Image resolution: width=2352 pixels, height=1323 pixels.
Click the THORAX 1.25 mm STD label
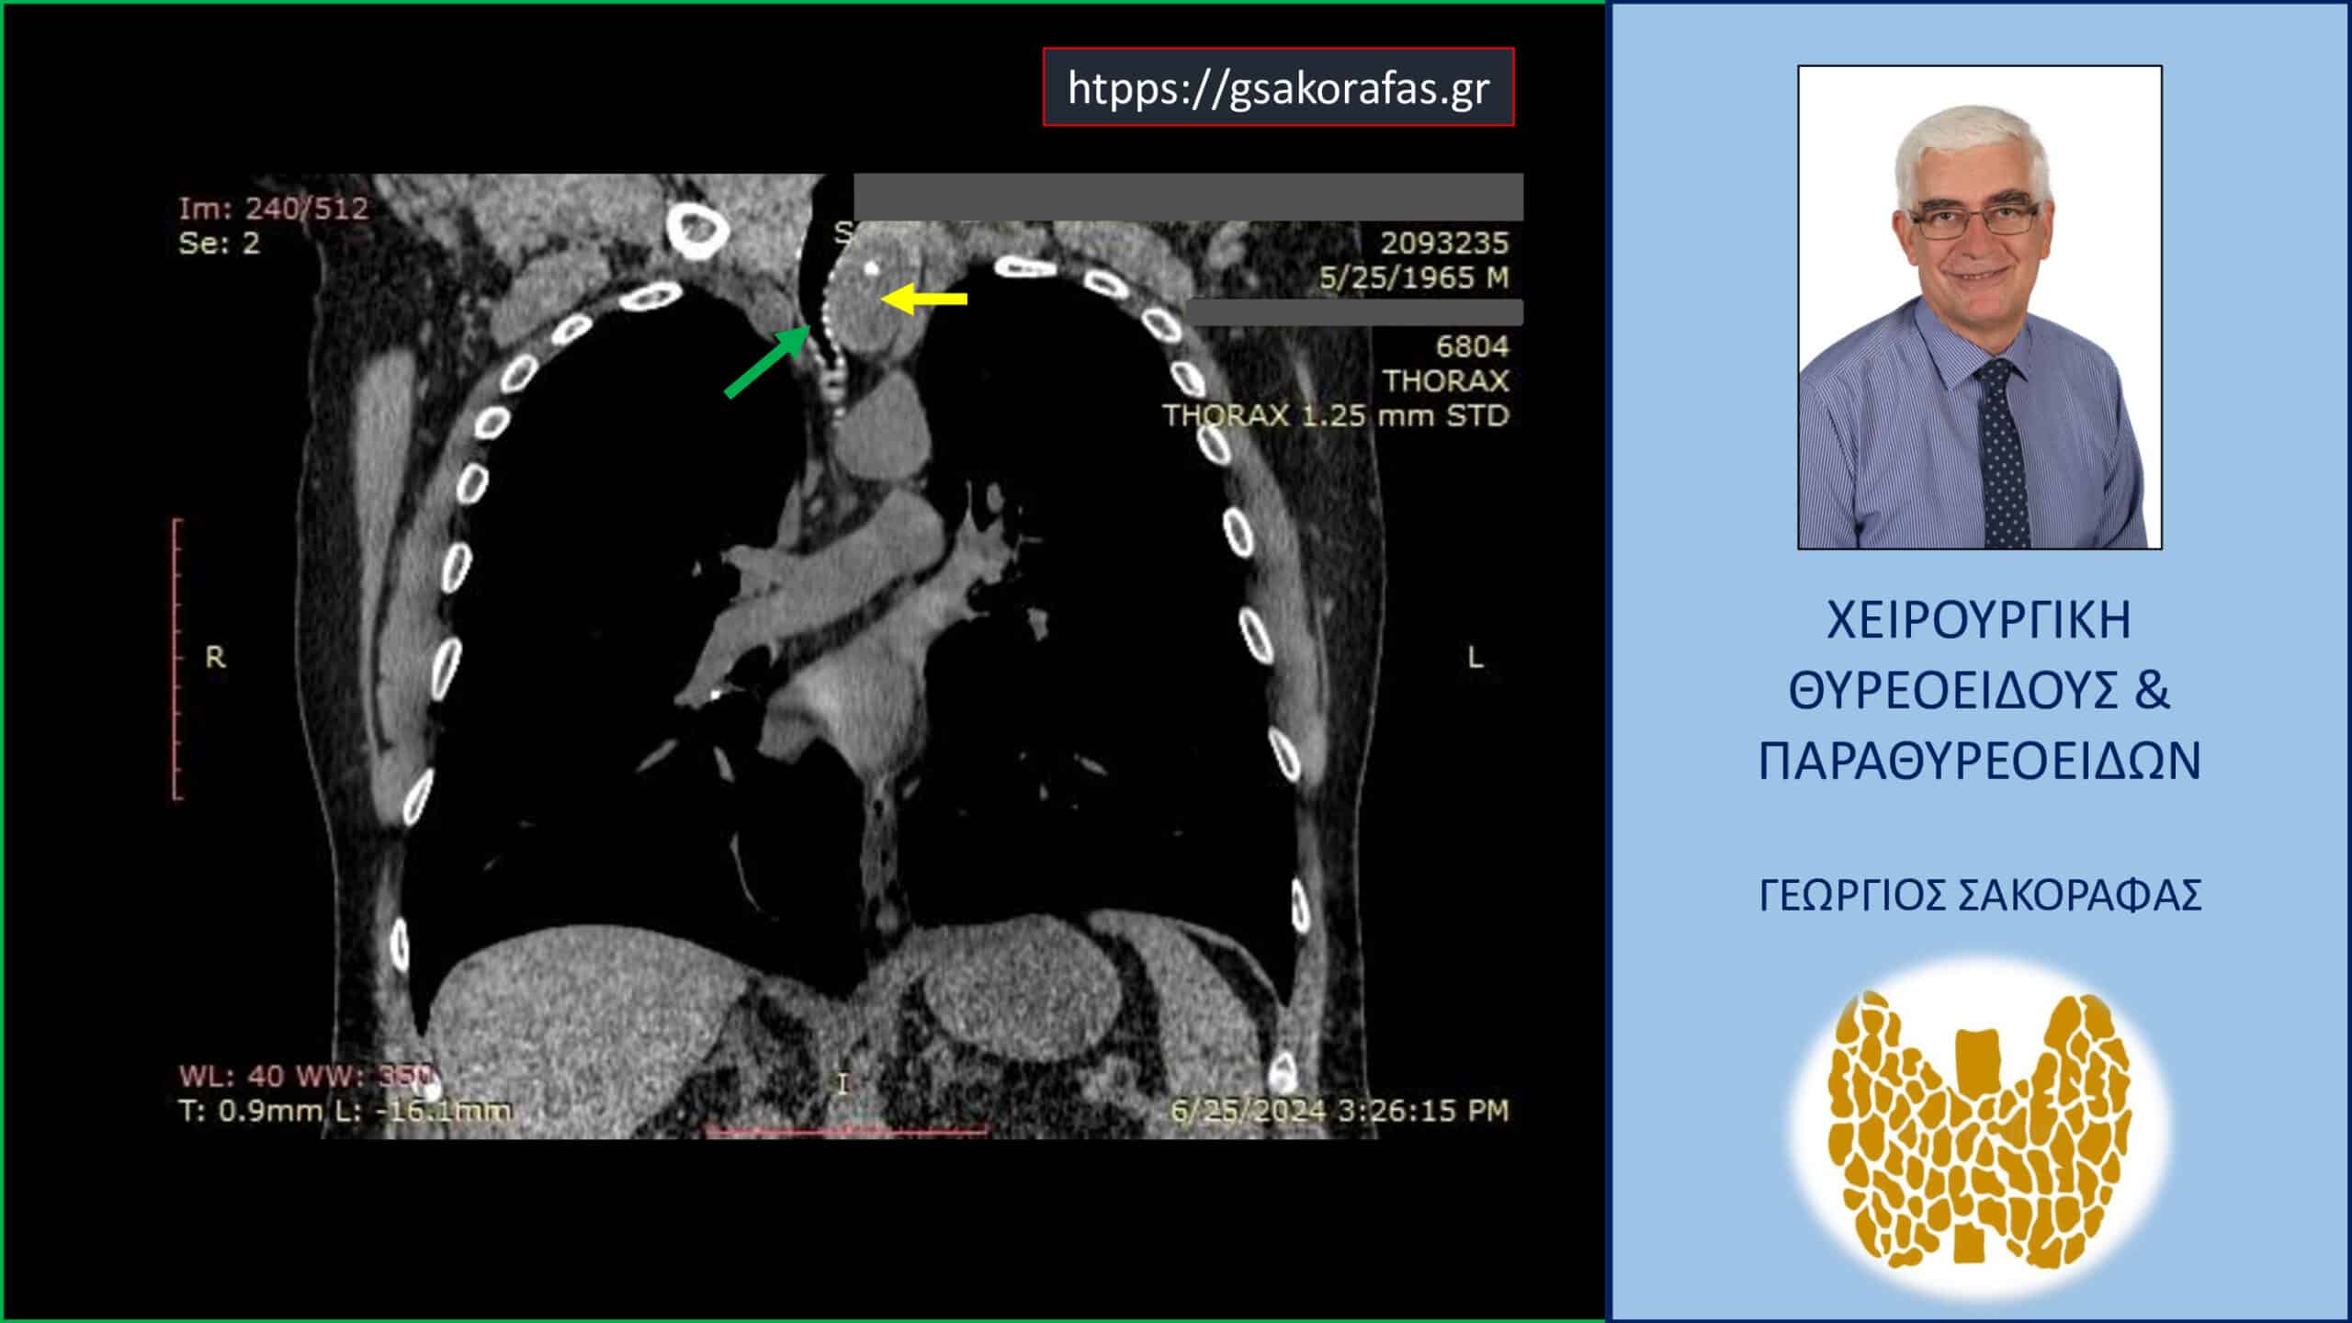coord(1336,415)
